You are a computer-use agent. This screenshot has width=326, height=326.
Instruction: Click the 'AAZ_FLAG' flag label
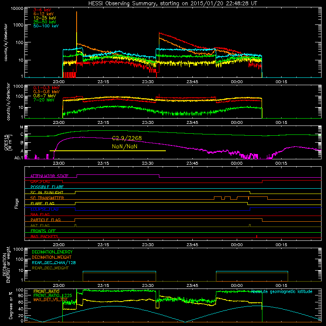click(40, 225)
